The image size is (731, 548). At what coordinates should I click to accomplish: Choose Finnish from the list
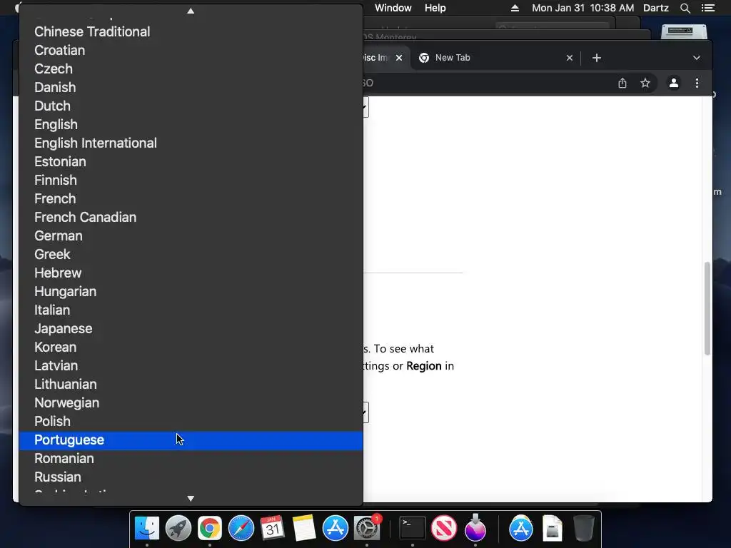point(191,181)
